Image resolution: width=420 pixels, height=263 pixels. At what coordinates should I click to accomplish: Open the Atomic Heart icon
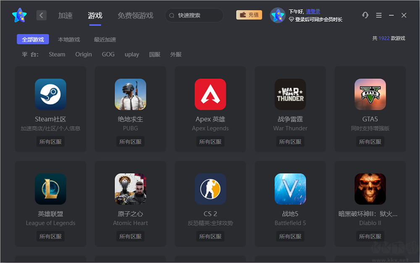pos(131,189)
